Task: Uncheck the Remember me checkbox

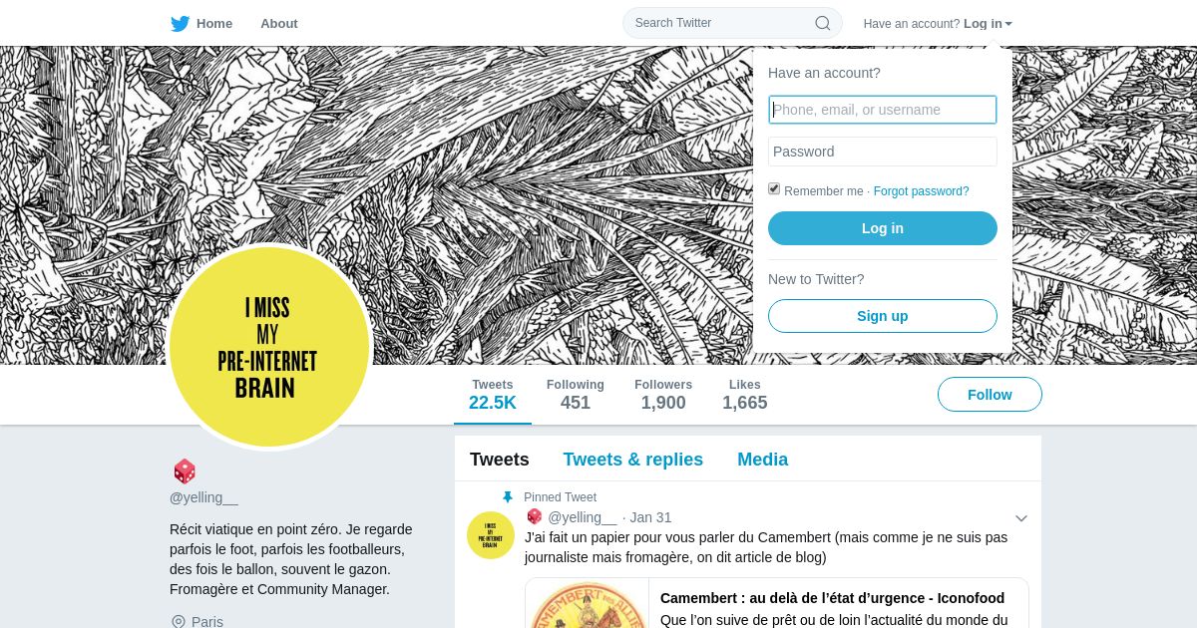Action: (774, 188)
